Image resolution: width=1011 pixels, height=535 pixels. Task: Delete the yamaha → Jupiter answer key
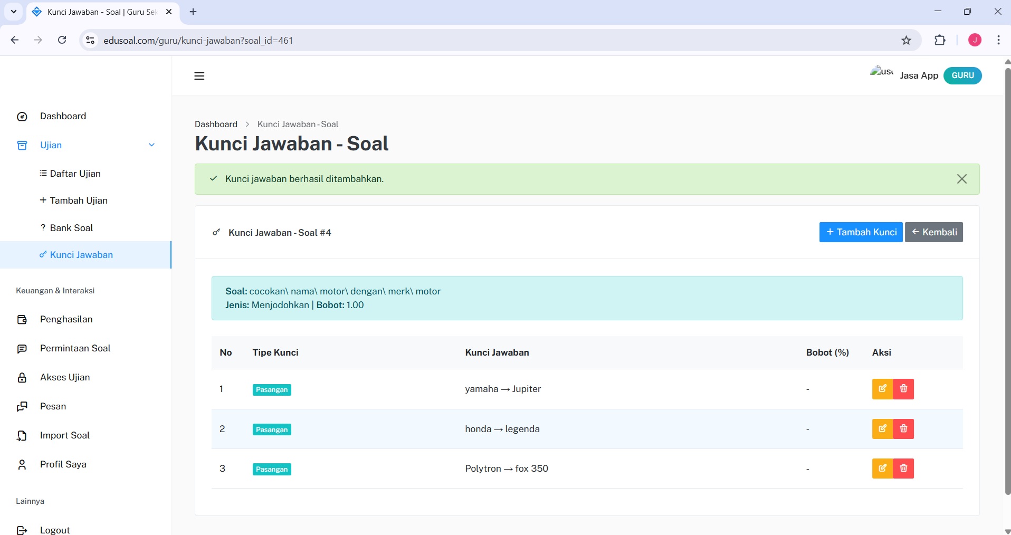point(903,389)
